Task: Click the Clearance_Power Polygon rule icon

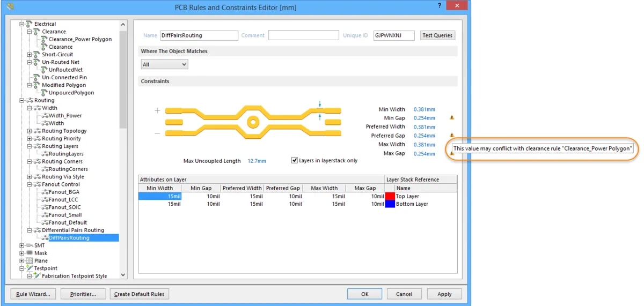Action: (44, 39)
